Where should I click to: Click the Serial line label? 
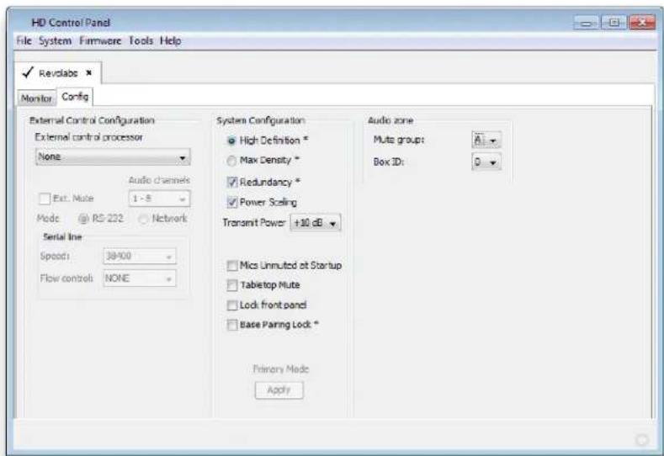coord(62,237)
